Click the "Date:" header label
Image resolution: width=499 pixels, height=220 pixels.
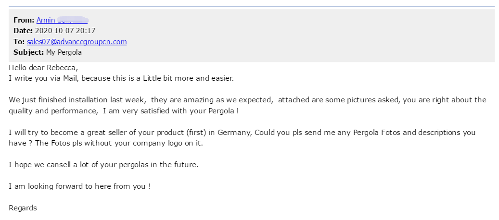click(x=23, y=31)
